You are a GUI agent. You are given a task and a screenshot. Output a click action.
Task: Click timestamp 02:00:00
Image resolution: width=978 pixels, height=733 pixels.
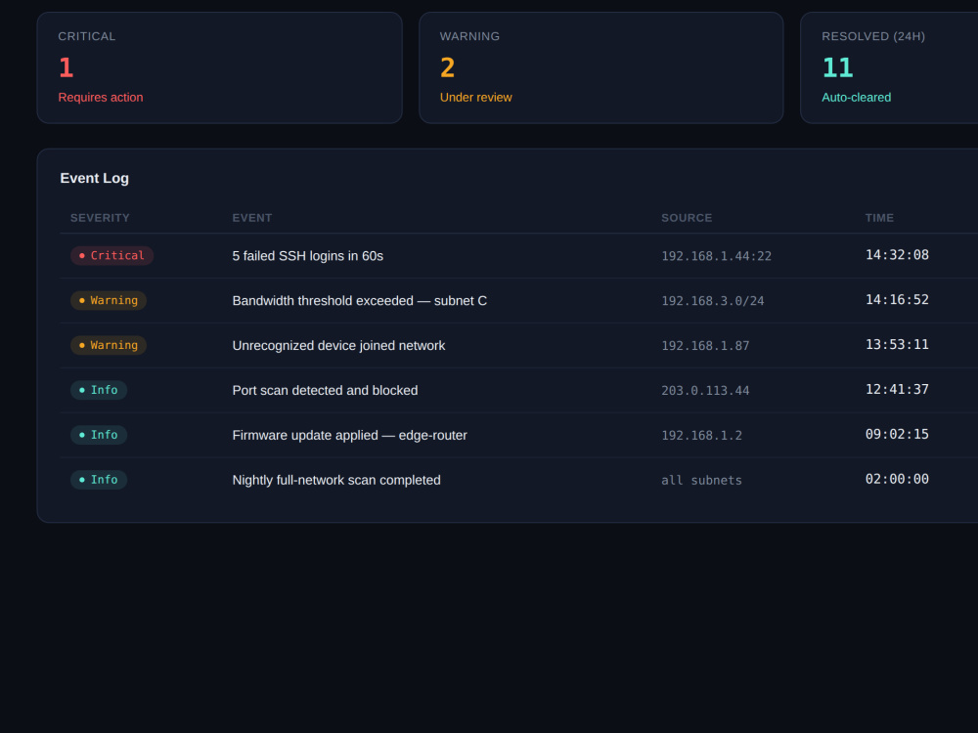coord(897,479)
